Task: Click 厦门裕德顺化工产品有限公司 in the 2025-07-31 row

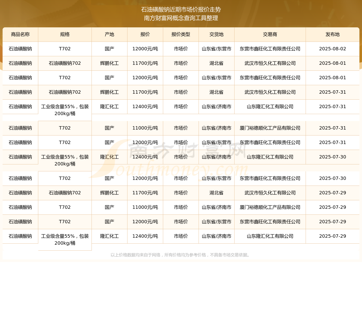Action: (x=270, y=128)
